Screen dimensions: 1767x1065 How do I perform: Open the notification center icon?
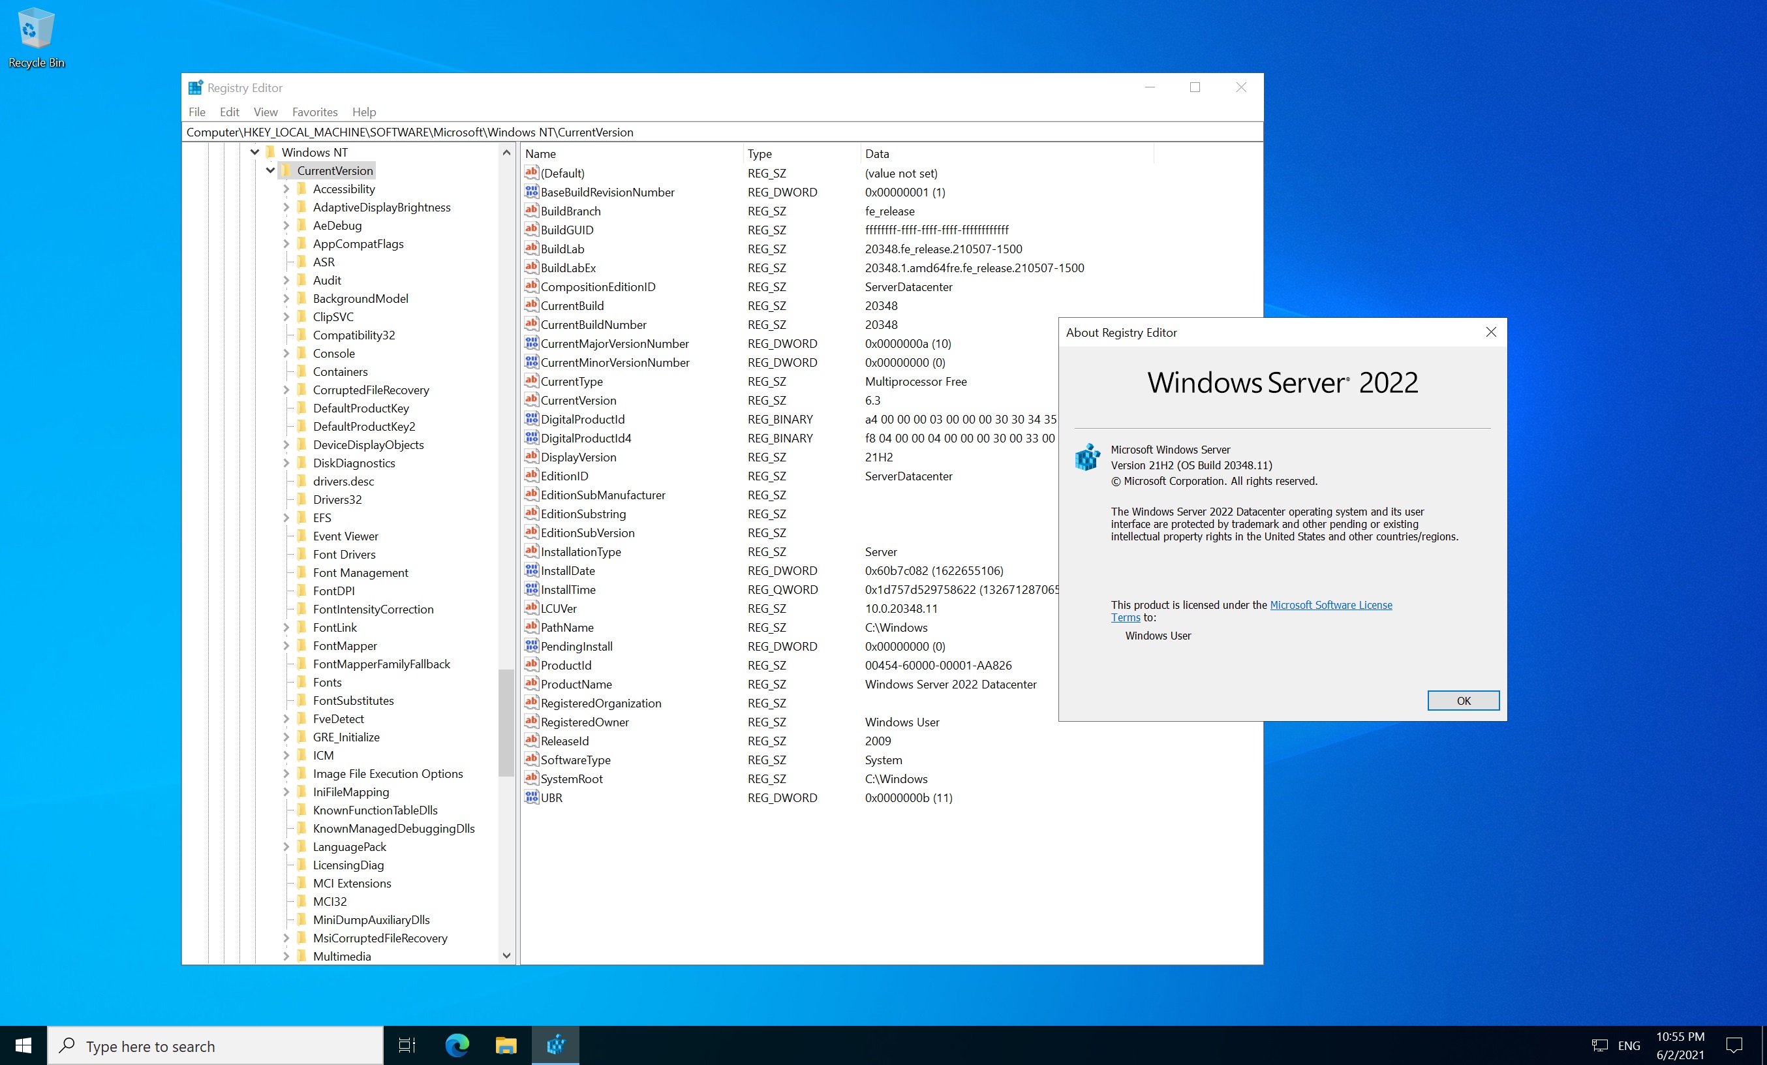pos(1733,1045)
